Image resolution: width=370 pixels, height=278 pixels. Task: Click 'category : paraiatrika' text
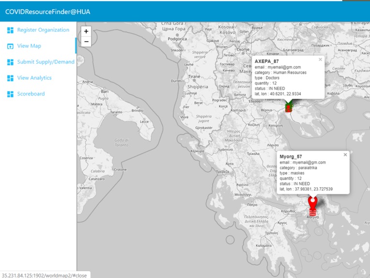[x=298, y=168]
